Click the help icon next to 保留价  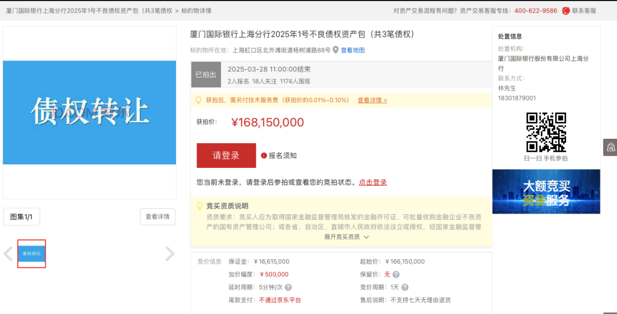(396, 274)
